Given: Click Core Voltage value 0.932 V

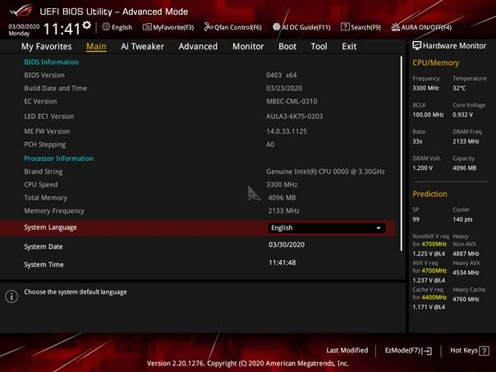Looking at the screenshot, I should [463, 115].
